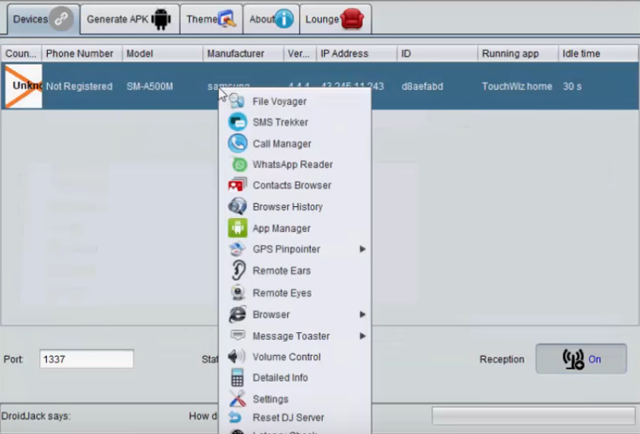Click the Coun... column header
640x434 pixels.
click(22, 53)
